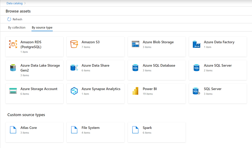The image size is (252, 148).
Task: Click the Amazon RDS PostgreSQL icon
Action: 13,44
